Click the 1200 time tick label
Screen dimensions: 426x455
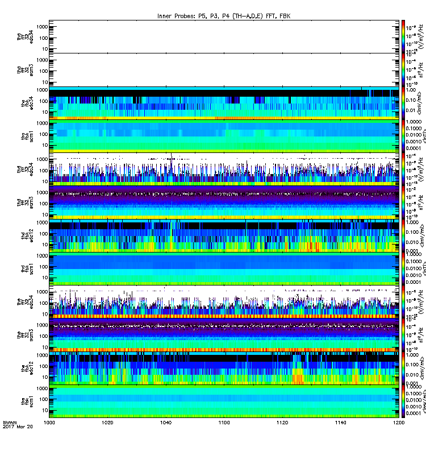[399, 423]
